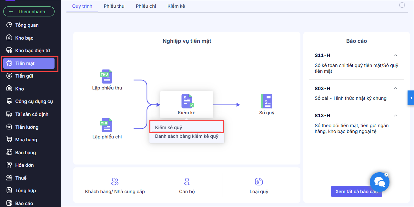Open Sổ theo dõi tiền mặt report link
414x207 pixels.
(x=352, y=128)
